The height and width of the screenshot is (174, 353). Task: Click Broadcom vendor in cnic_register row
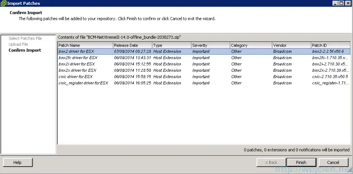click(x=282, y=83)
